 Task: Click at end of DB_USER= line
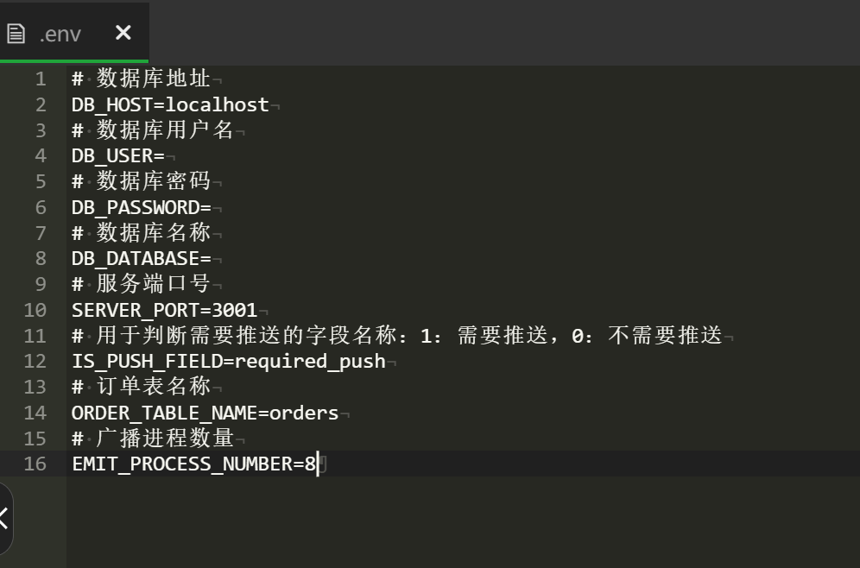click(165, 156)
